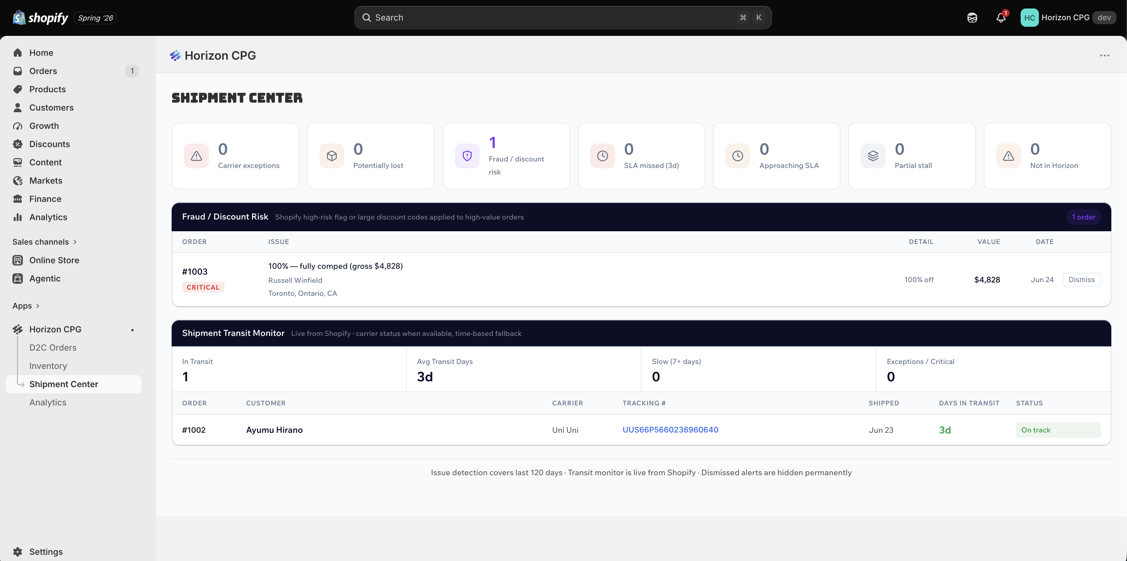Open the notifications bell
Viewport: 1127px width, 561px height.
[x=1001, y=18]
